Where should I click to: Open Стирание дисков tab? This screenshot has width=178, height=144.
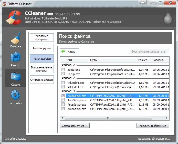[x=42, y=80]
